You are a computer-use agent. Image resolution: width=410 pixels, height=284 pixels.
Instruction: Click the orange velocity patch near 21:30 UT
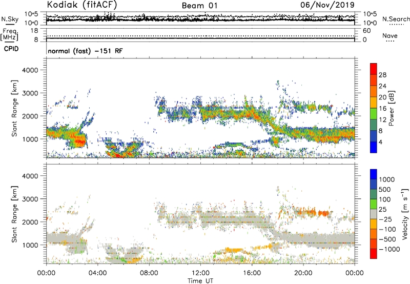pyautogui.click(x=323, y=213)
